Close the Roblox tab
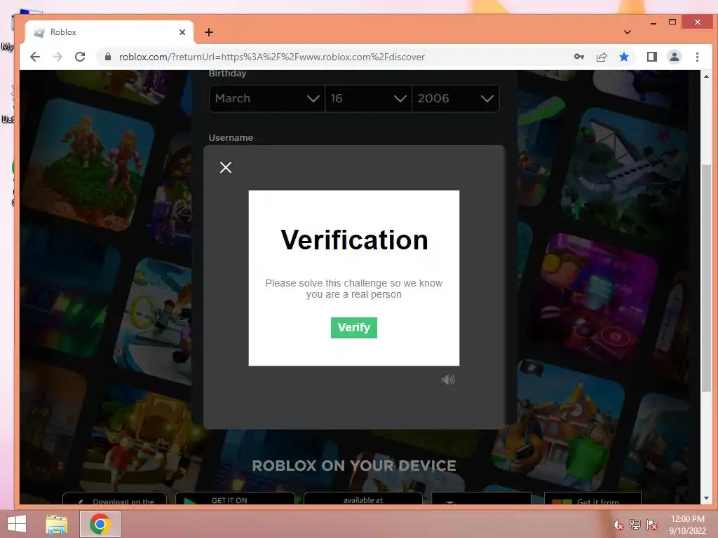The height and width of the screenshot is (538, 718). click(x=182, y=32)
